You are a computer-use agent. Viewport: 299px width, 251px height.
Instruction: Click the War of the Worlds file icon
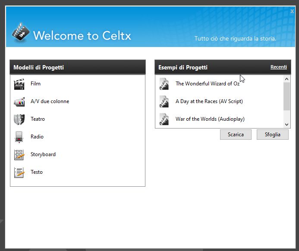click(x=164, y=119)
